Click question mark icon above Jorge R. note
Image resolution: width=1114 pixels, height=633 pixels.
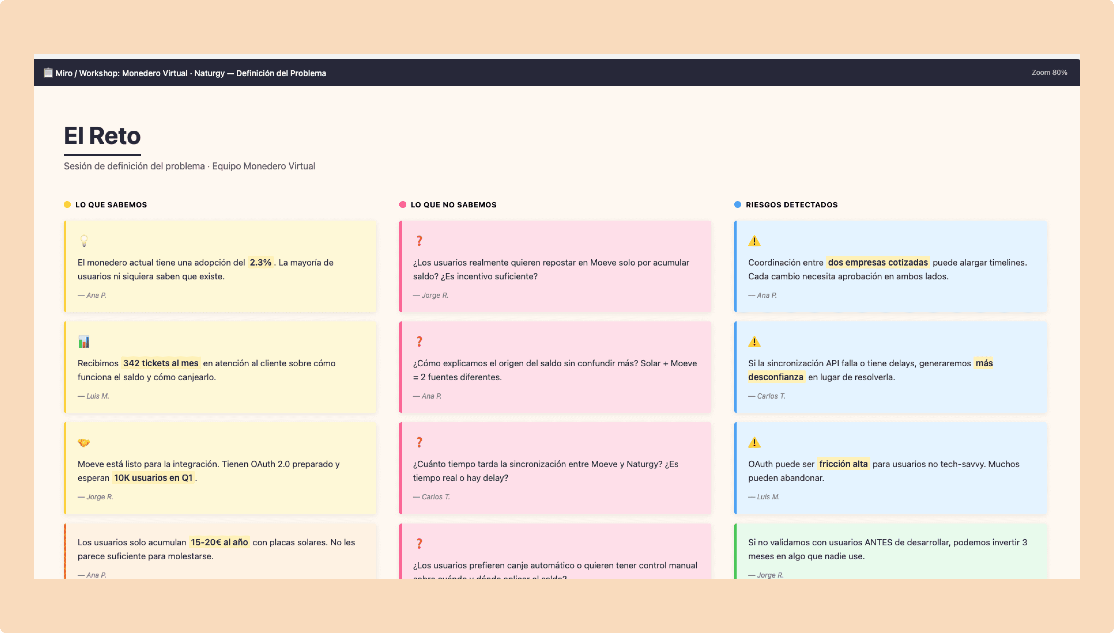tap(419, 241)
